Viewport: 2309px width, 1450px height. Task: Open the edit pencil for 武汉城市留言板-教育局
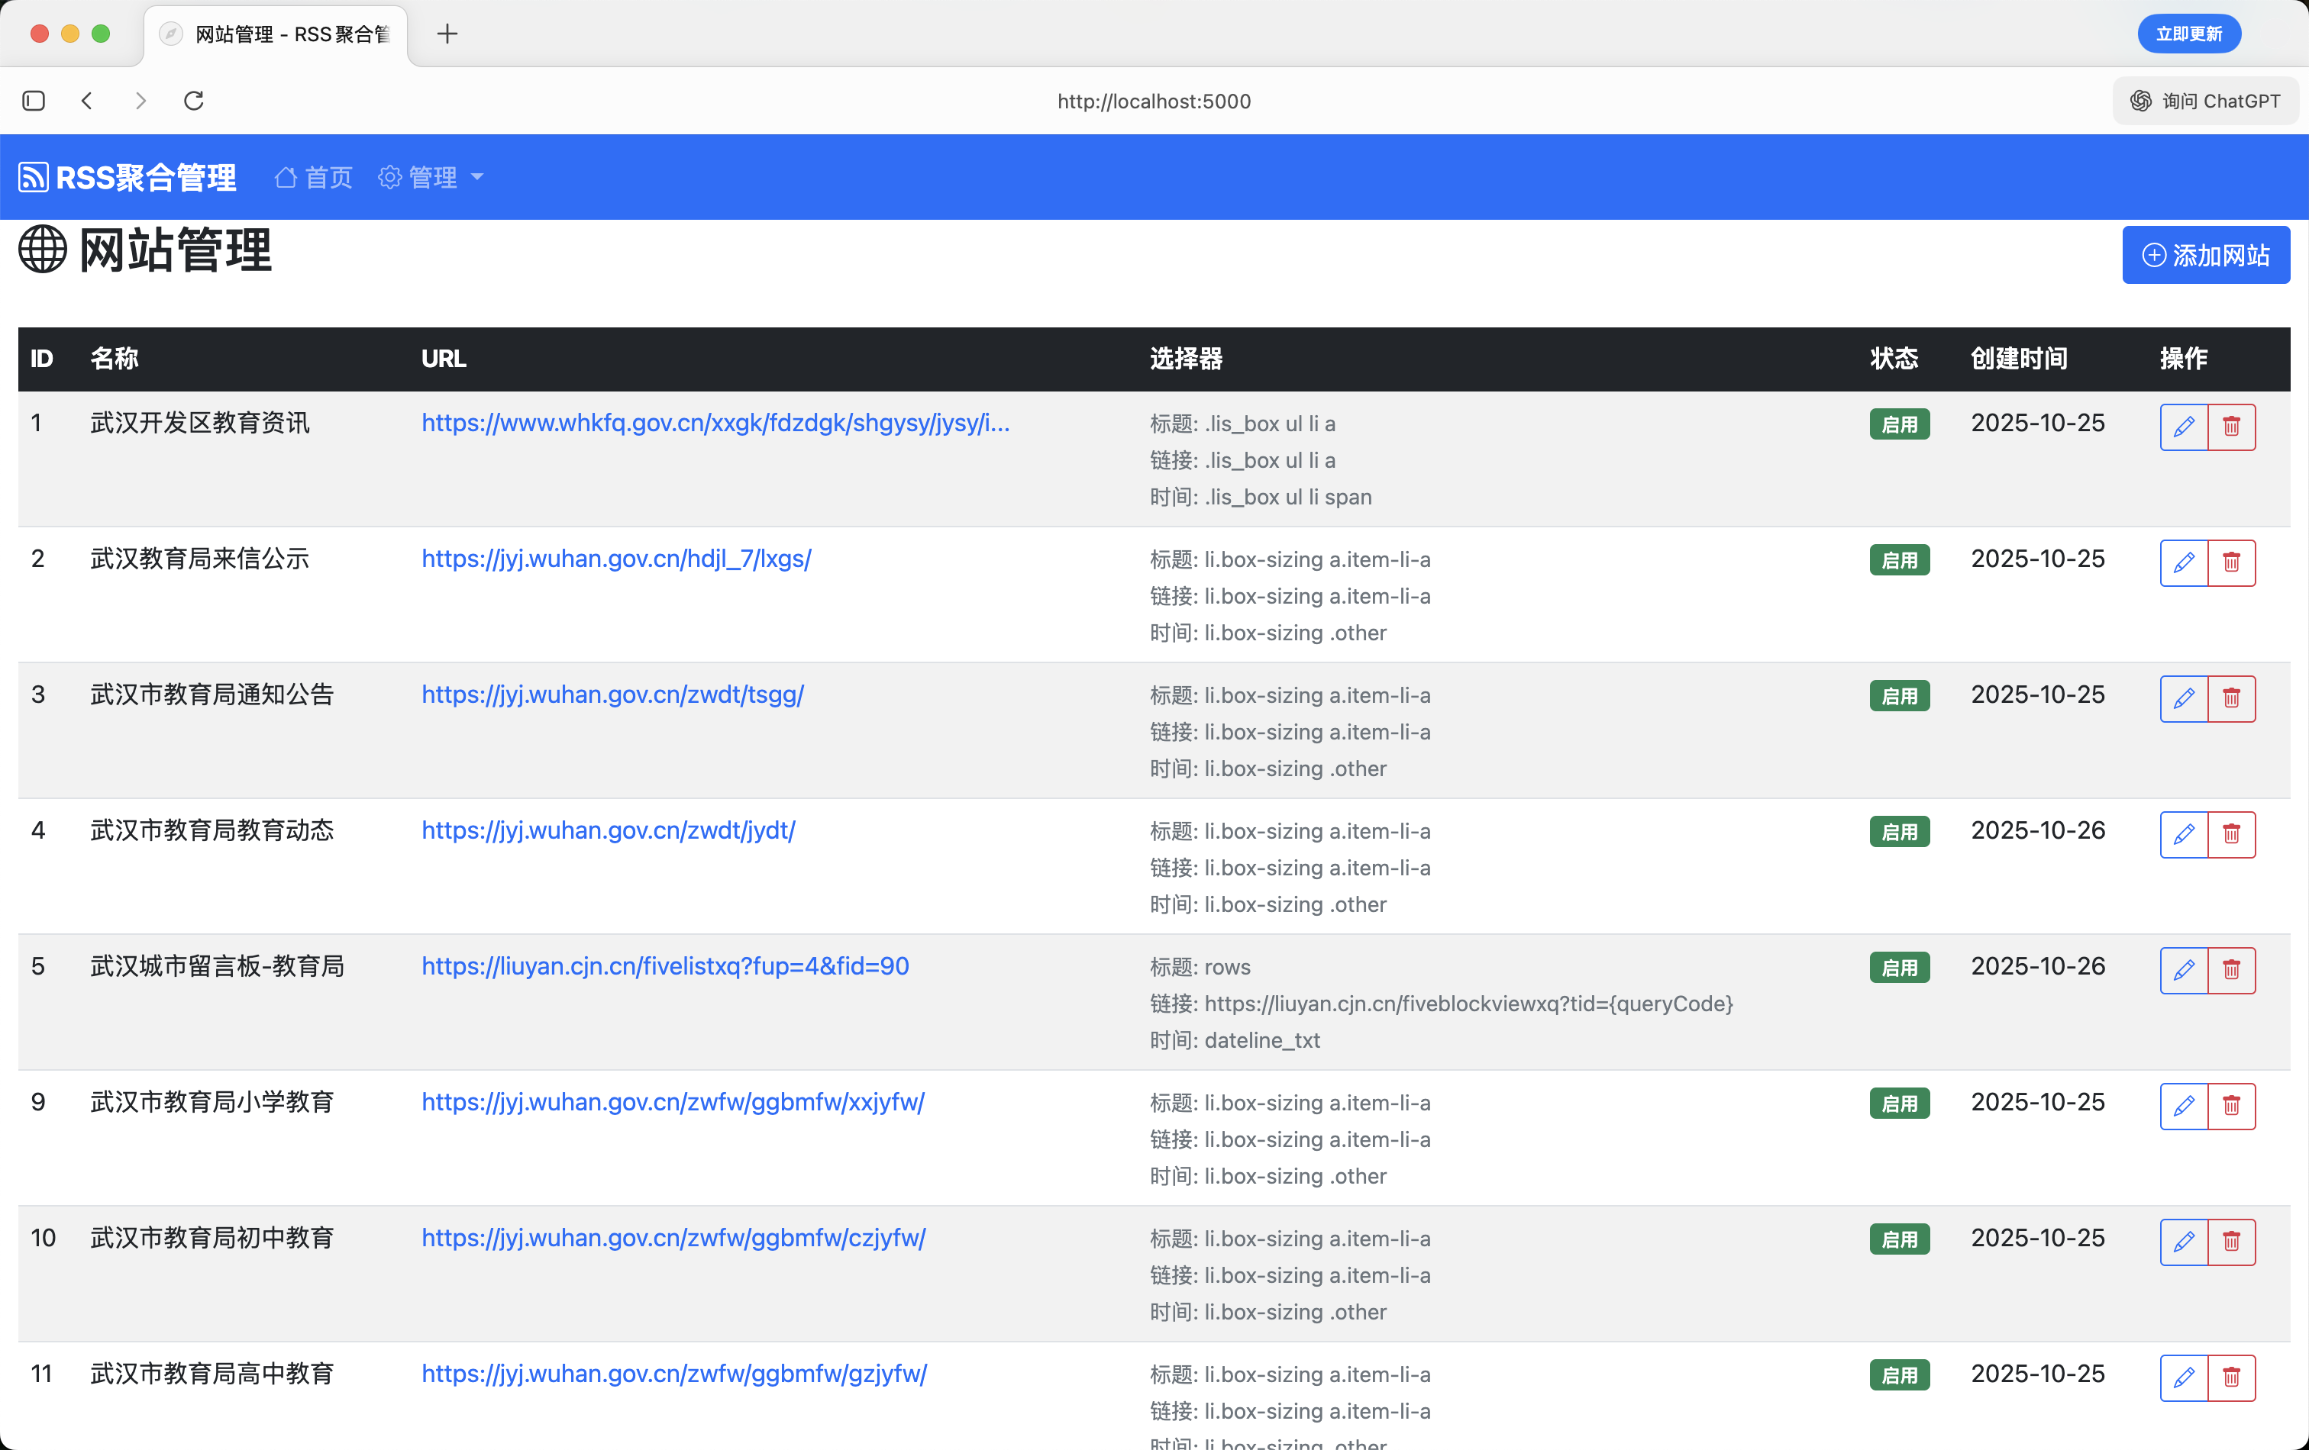click(x=2183, y=970)
